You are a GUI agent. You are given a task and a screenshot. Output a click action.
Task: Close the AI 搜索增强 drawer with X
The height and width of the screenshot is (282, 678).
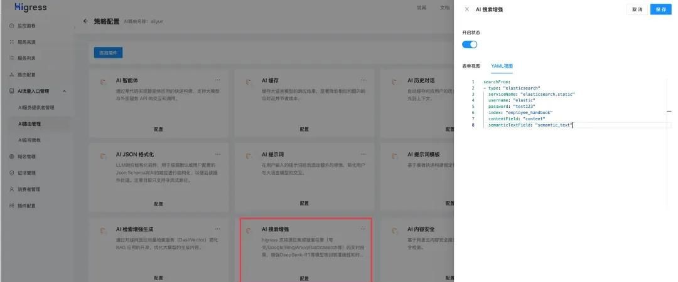click(466, 9)
